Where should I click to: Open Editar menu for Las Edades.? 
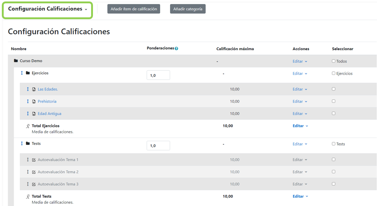(300, 89)
